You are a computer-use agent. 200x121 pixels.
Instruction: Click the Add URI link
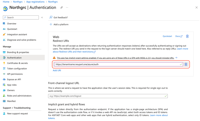(x=57, y=70)
